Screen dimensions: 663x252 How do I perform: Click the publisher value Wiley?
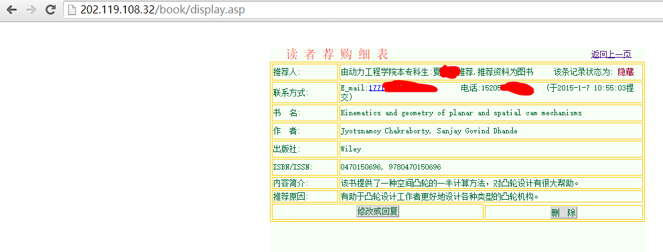pos(351,149)
